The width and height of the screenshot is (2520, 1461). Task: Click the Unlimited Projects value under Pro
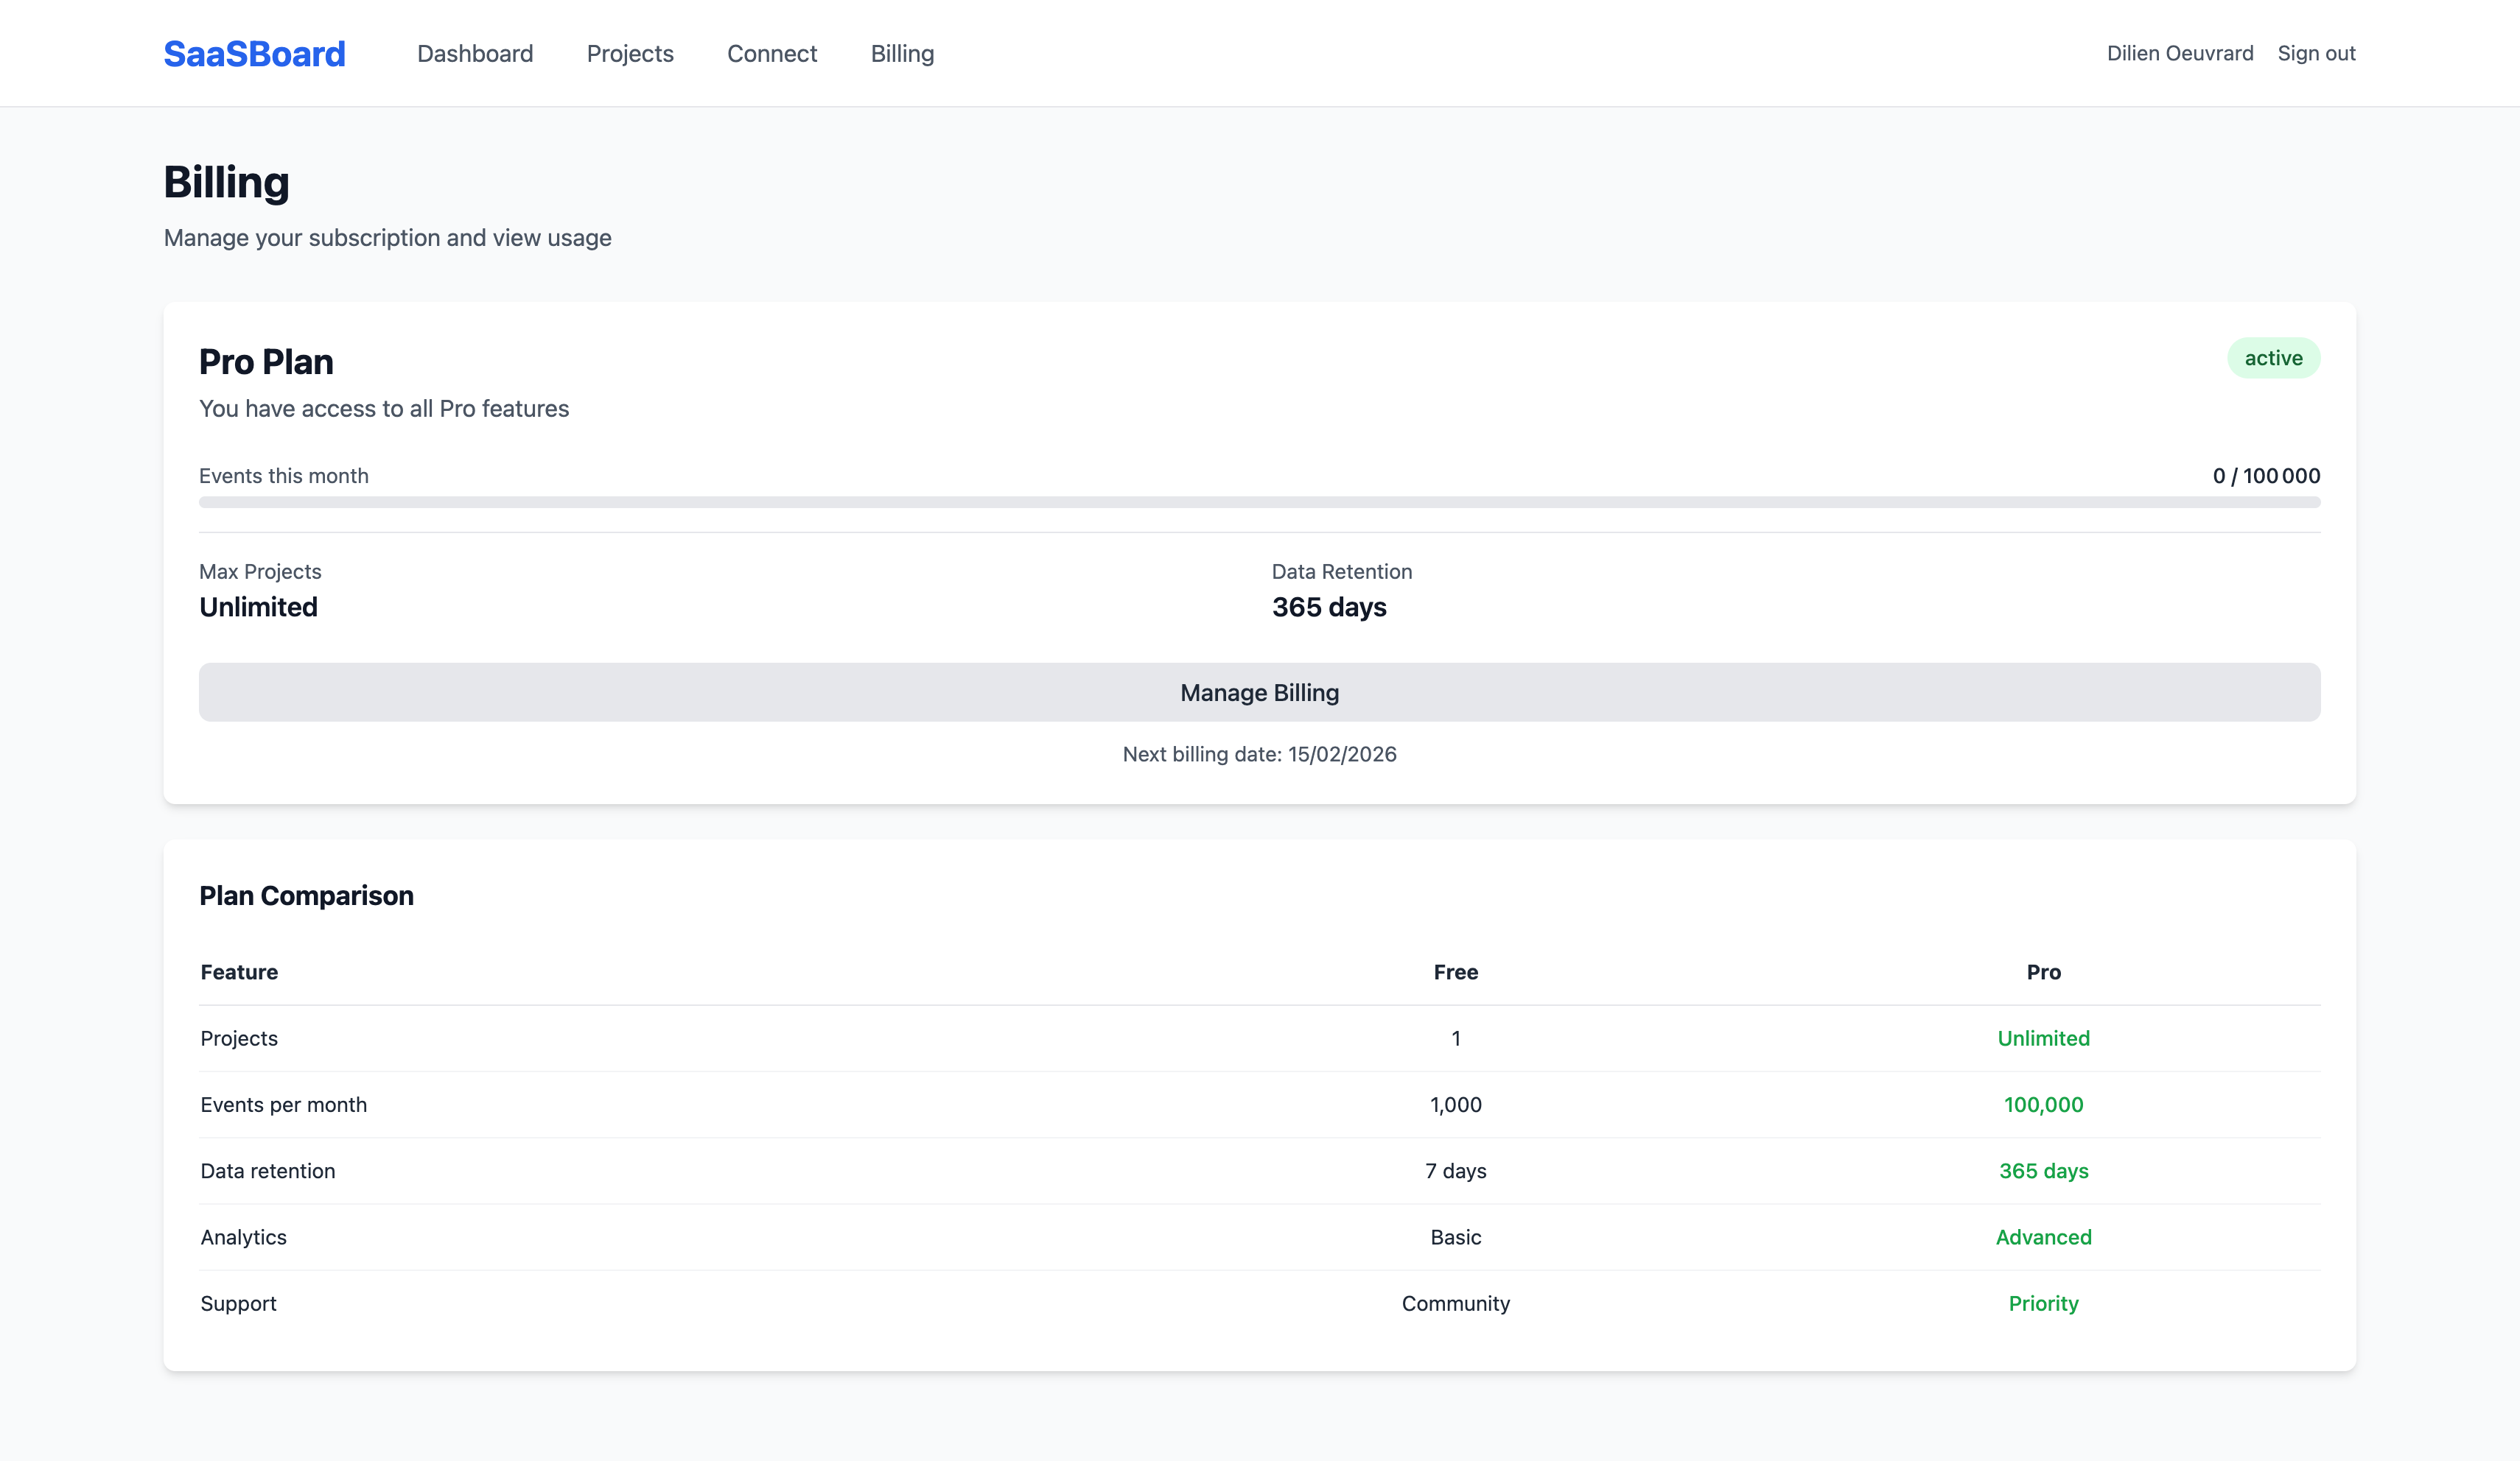click(x=2043, y=1038)
